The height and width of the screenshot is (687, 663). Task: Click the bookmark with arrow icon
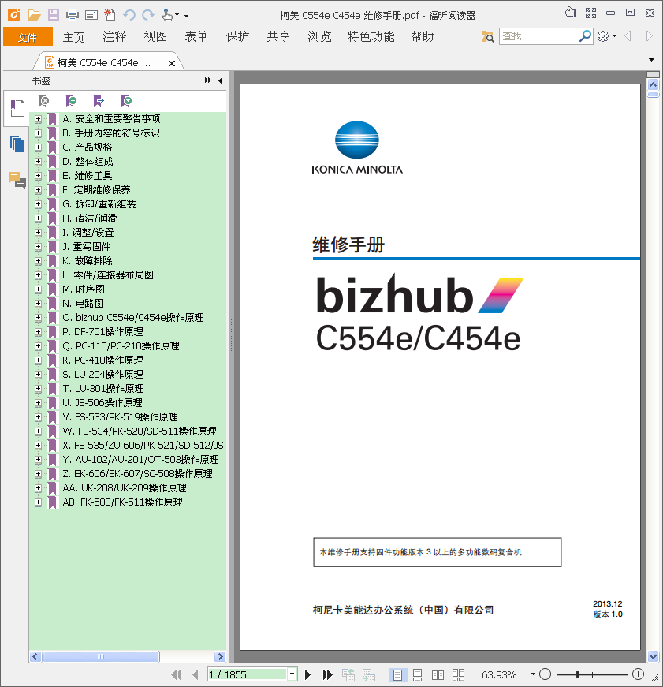[98, 101]
